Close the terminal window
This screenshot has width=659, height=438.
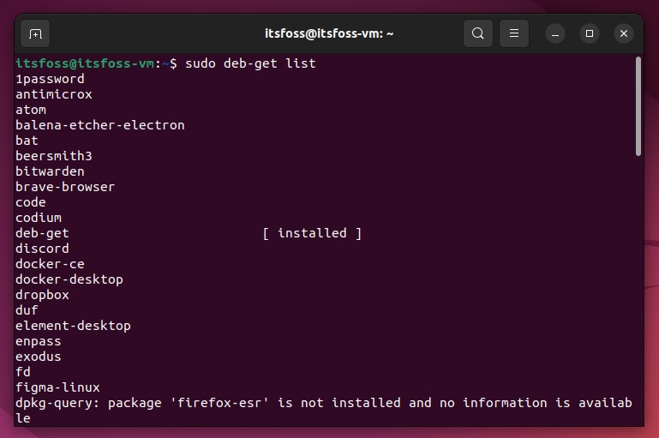[x=624, y=34]
